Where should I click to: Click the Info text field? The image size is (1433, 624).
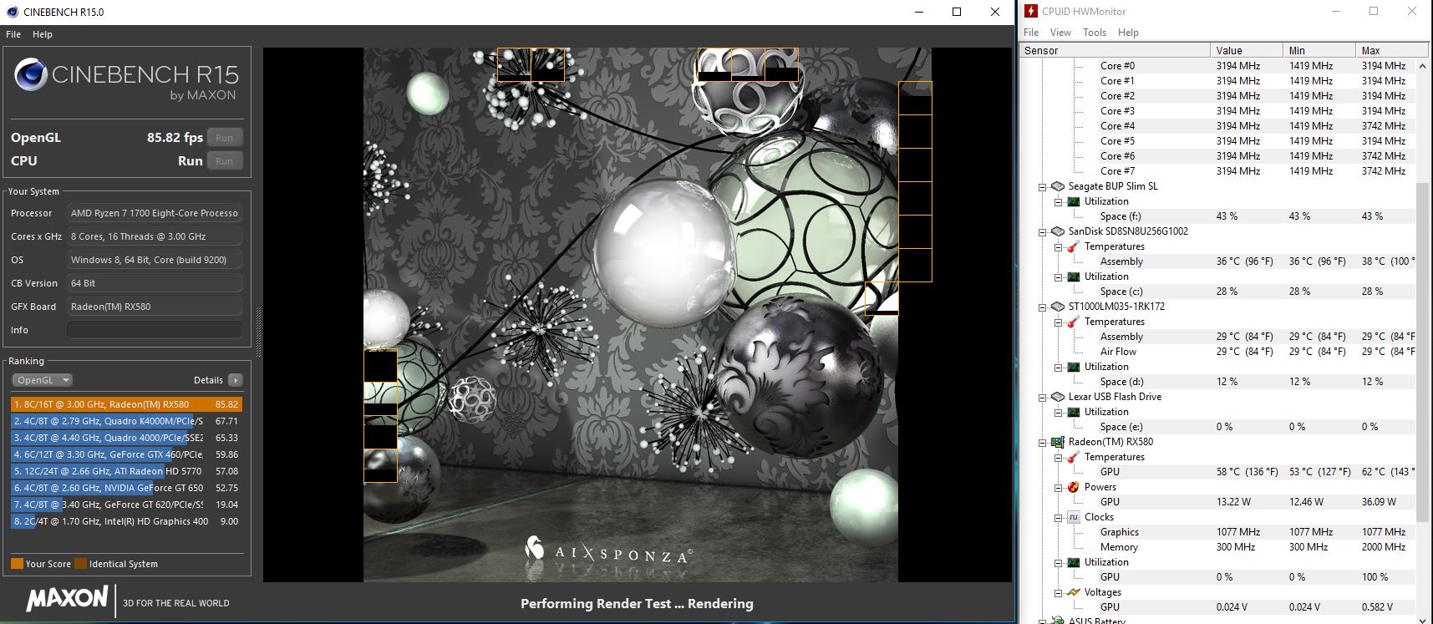tap(154, 330)
